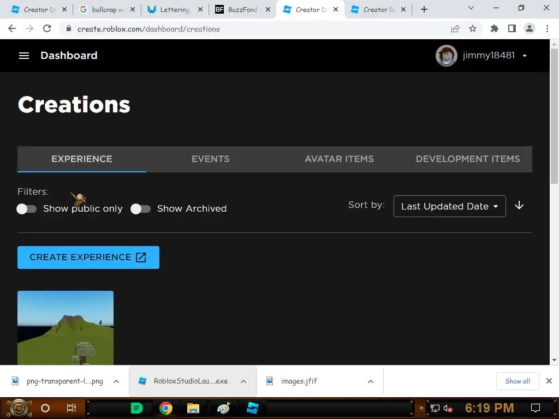
Task: Click the muted volume tray icon
Action: tap(448, 409)
